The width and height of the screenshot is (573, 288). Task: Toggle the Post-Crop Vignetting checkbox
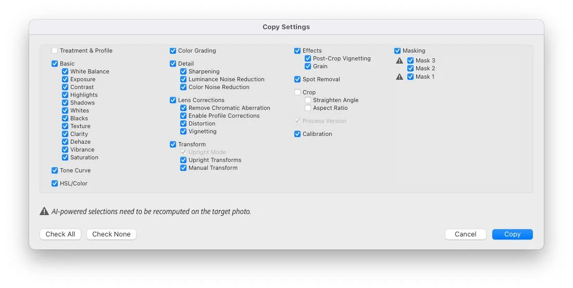(308, 58)
